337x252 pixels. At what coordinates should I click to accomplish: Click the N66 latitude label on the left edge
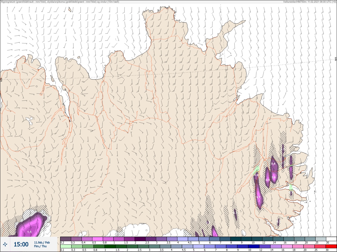point(1,79)
